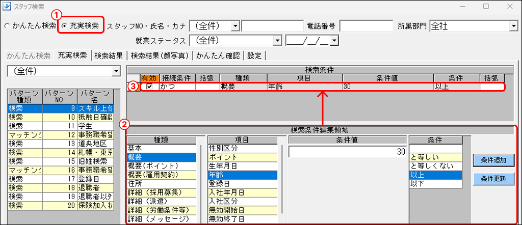522x225 pixels.
Task: Select と等しい in the 条件 list
Action: (436, 157)
